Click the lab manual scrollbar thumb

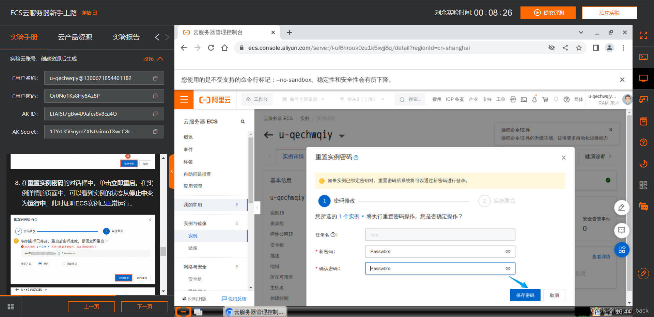[x=163, y=252]
